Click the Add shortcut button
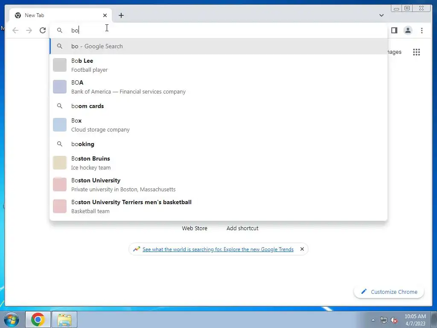Screen dimensions: 437x328 (x=242, y=228)
